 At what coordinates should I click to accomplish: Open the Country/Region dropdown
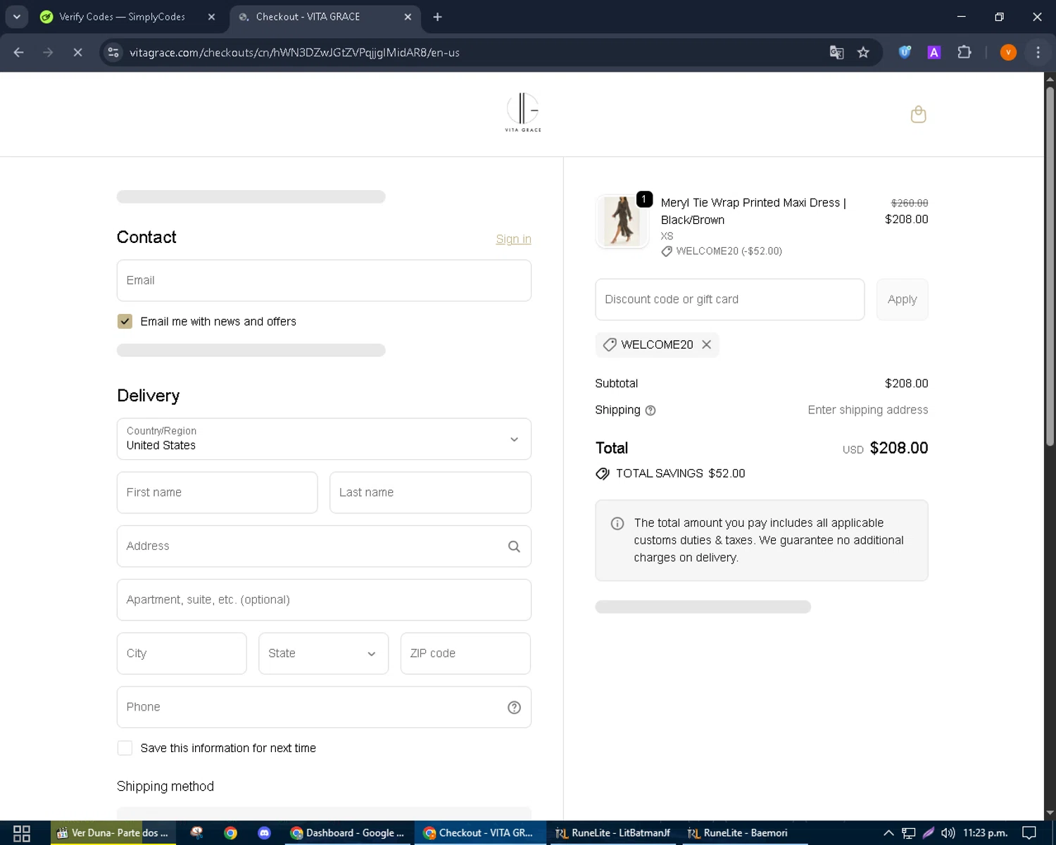tap(324, 439)
